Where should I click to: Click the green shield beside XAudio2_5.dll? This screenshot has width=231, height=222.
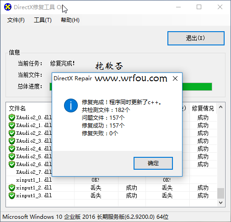(12, 156)
